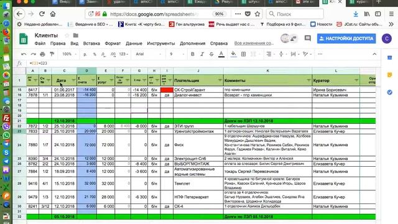The image size is (398, 224).
Task: Format selection as currency (р.)
Action: click(x=85, y=54)
